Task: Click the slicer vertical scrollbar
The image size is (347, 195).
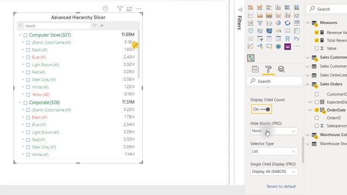Action: pyautogui.click(x=139, y=54)
